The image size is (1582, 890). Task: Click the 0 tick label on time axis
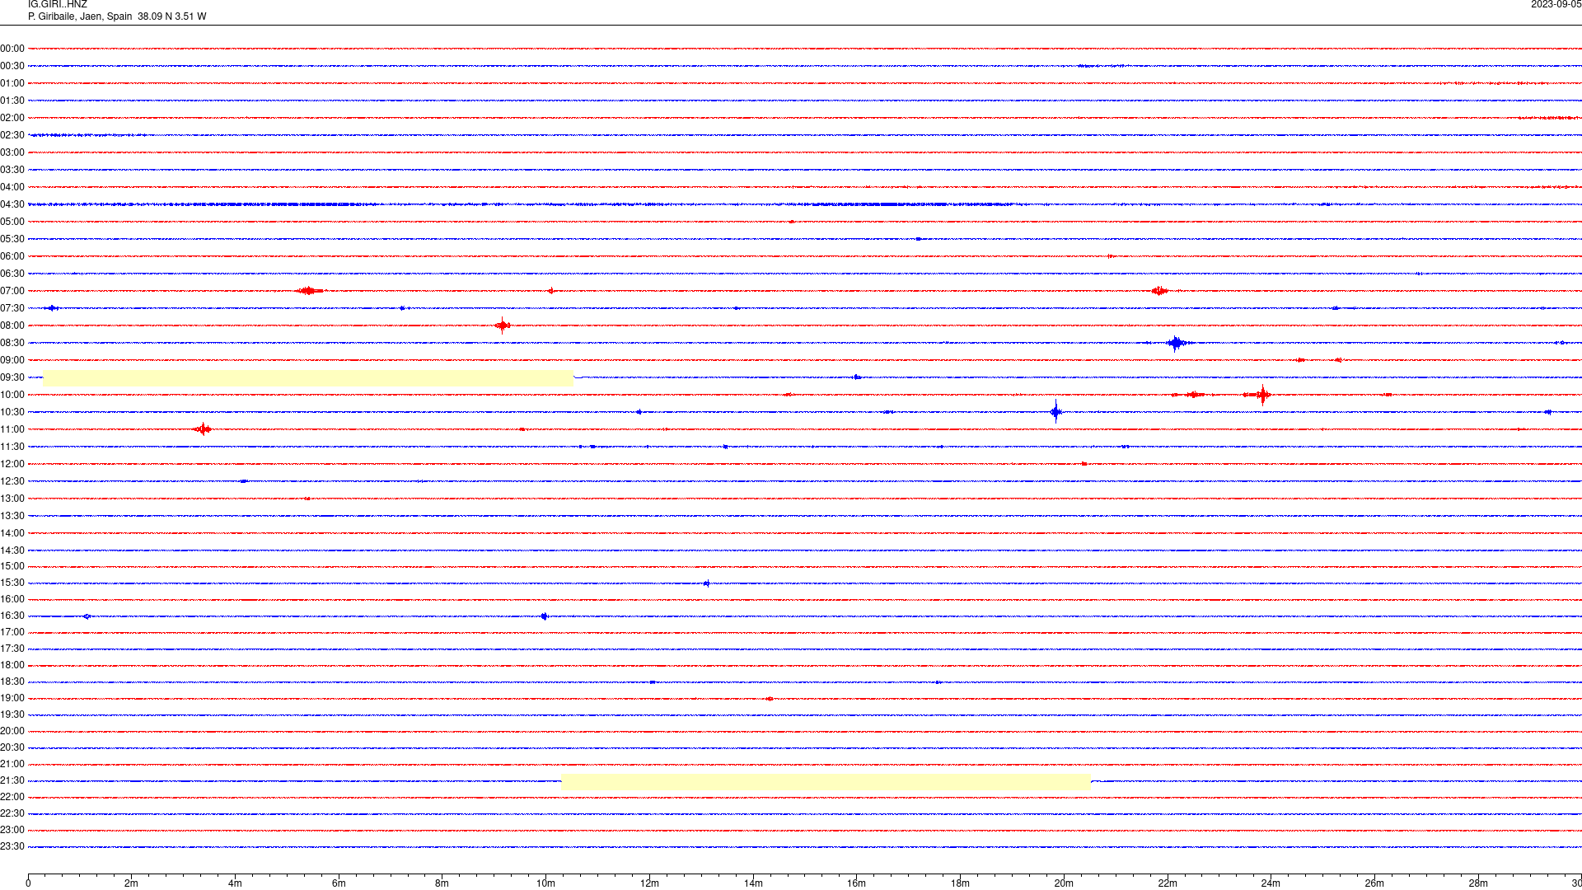point(28,883)
